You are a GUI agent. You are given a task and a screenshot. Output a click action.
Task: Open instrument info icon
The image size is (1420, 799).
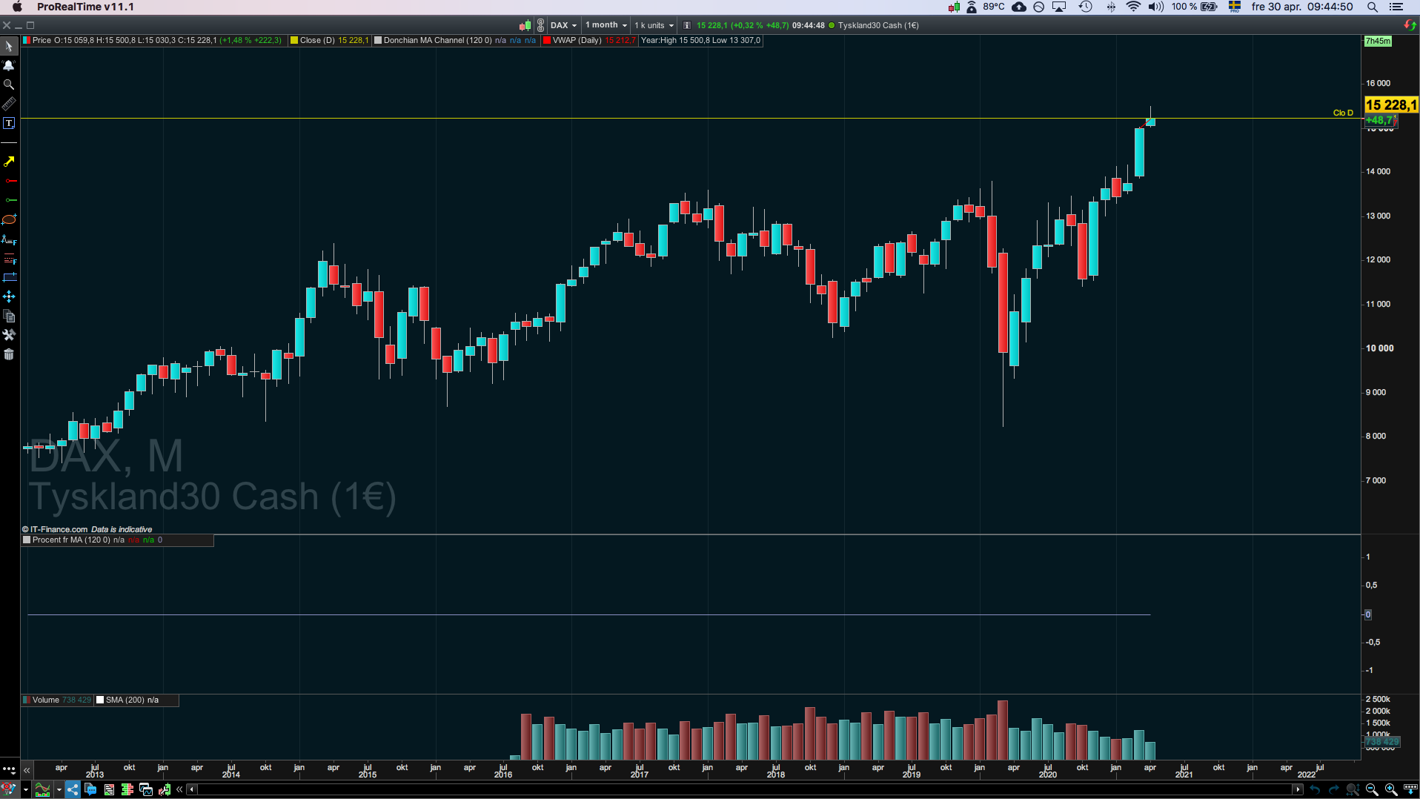[687, 25]
